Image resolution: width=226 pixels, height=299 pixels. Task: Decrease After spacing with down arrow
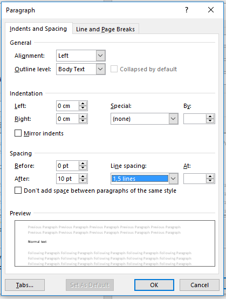[x=83, y=181]
